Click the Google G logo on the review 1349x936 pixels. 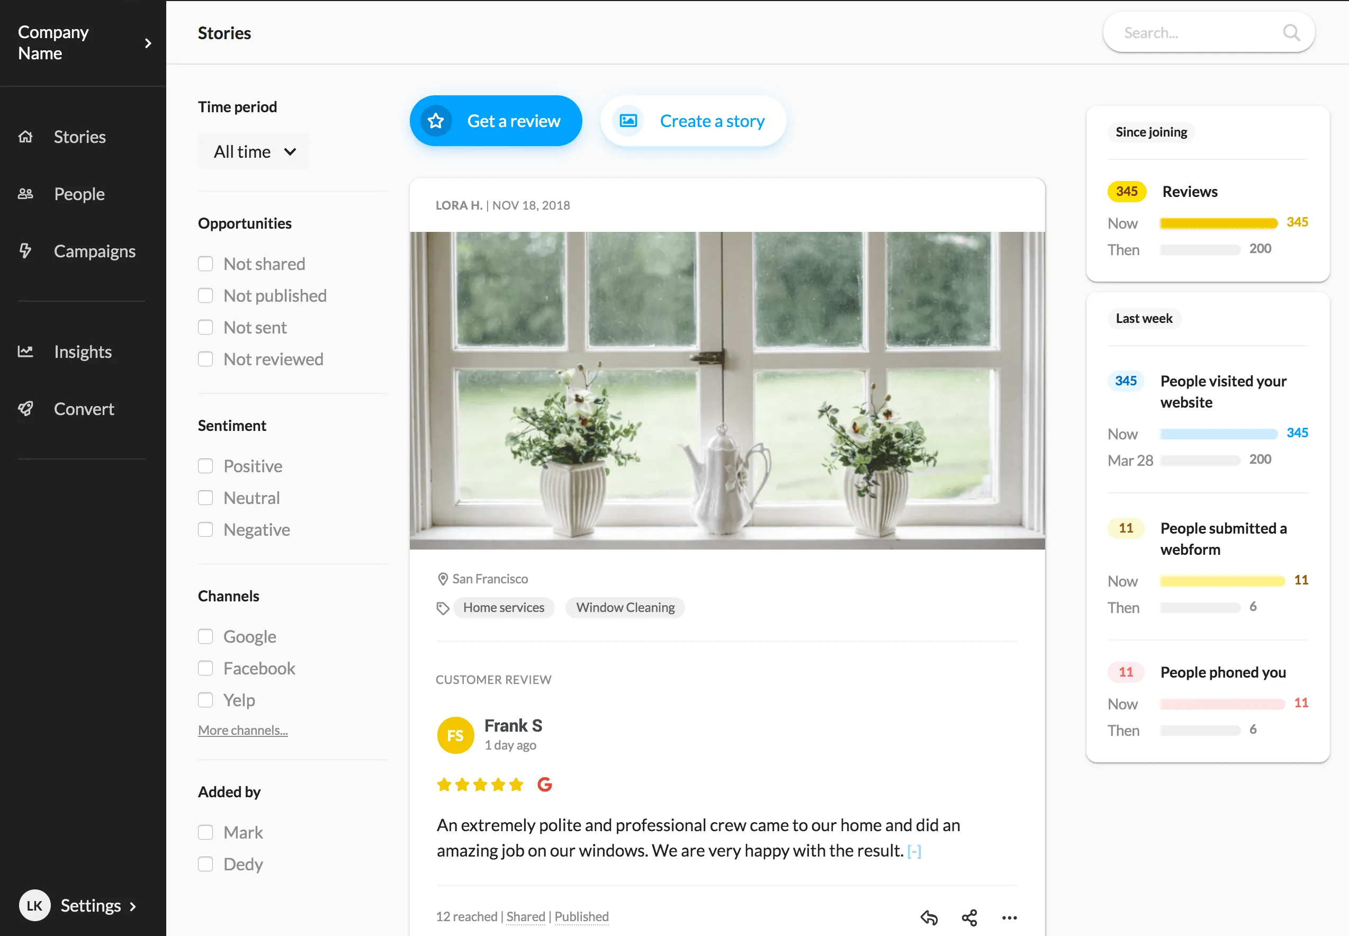pos(545,784)
